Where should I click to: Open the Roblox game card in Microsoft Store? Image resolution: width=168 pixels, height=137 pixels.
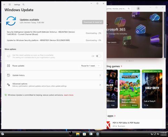112,89
